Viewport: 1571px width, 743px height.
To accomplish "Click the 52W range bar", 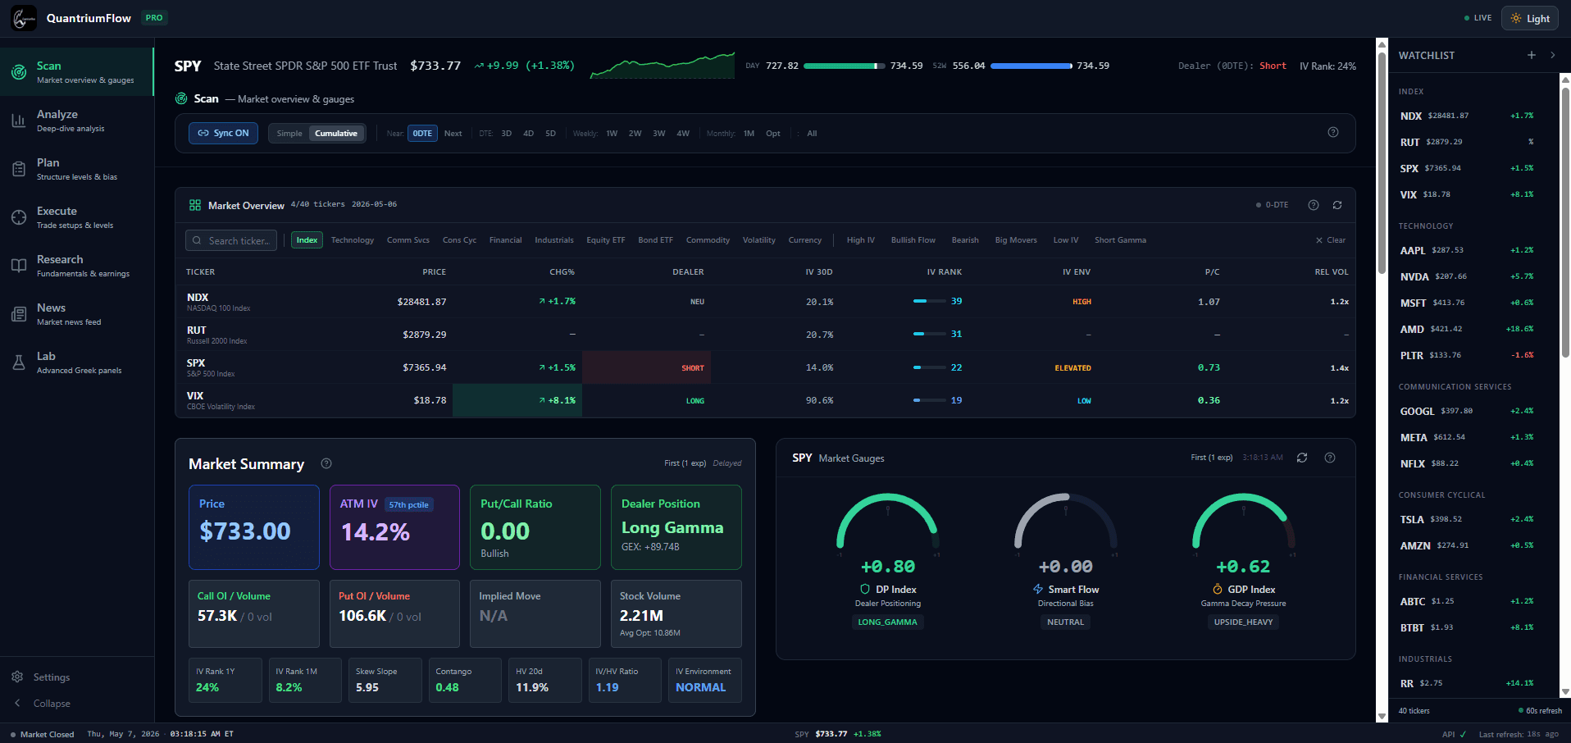I will 1031,66.
